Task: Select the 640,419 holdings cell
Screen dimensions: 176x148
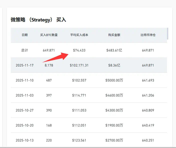Action: 148,125
